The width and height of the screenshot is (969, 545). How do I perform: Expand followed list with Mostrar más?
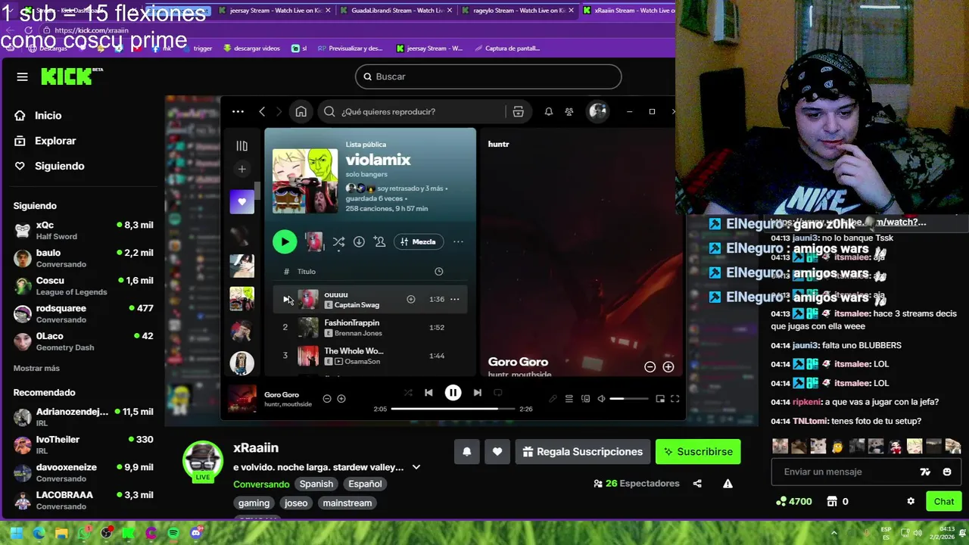pos(36,368)
